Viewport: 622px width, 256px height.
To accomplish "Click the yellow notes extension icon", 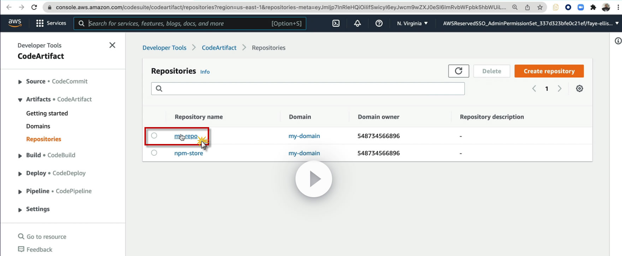I will tap(556, 7).
